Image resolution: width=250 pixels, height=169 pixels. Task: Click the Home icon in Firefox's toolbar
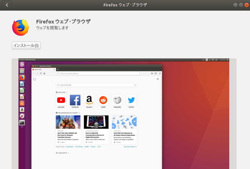point(44,73)
